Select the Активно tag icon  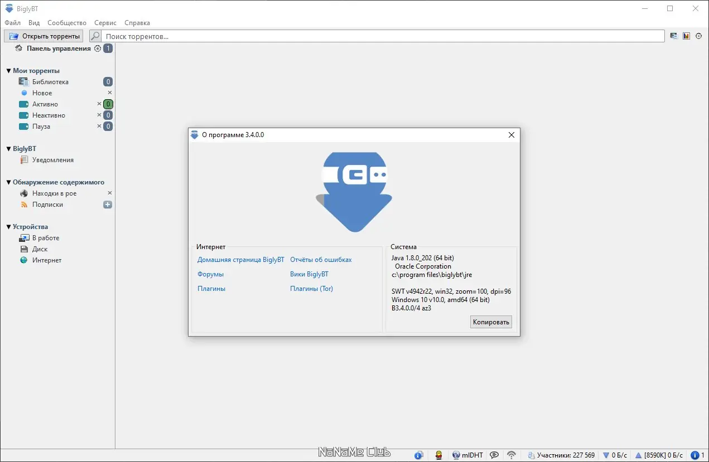[x=23, y=104]
